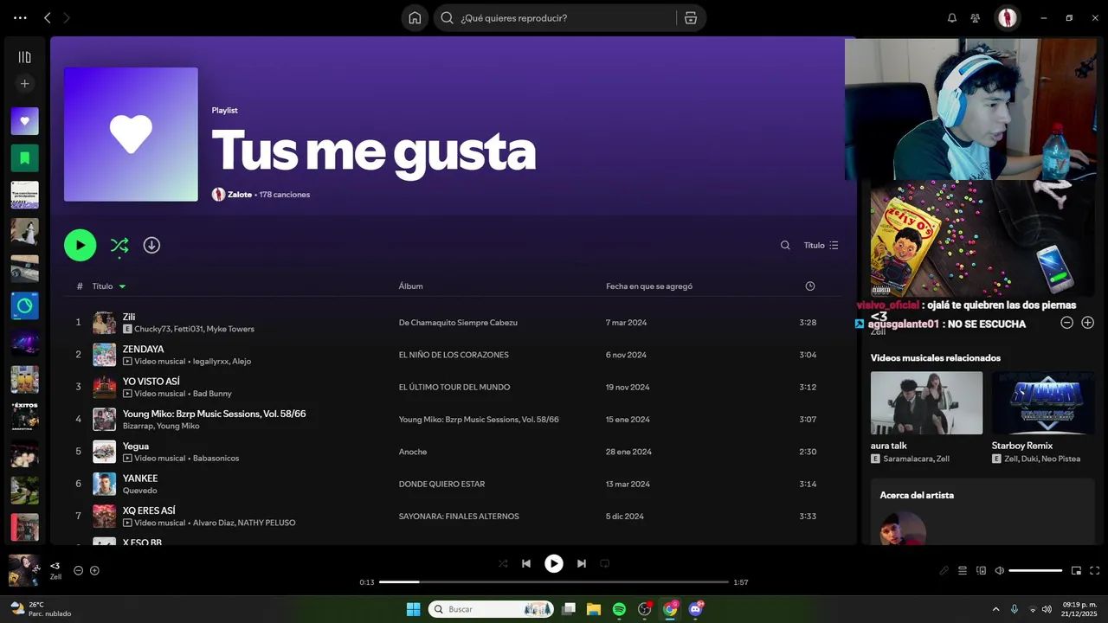Click the Zili album thumbnail

(104, 323)
